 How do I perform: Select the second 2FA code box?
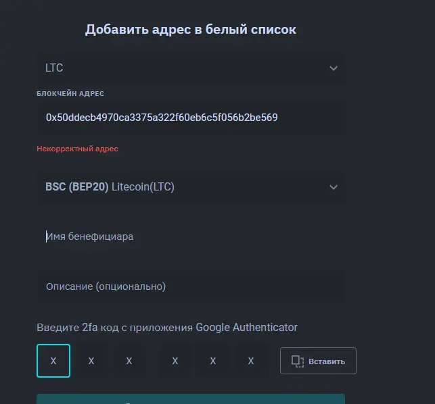(91, 361)
